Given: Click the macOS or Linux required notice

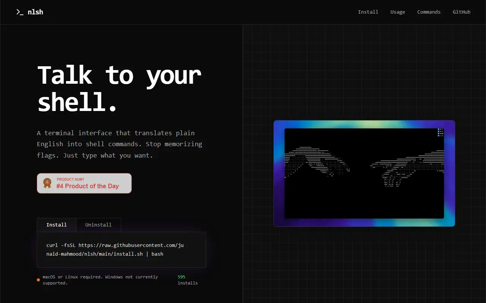Looking at the screenshot, I should (x=100, y=280).
